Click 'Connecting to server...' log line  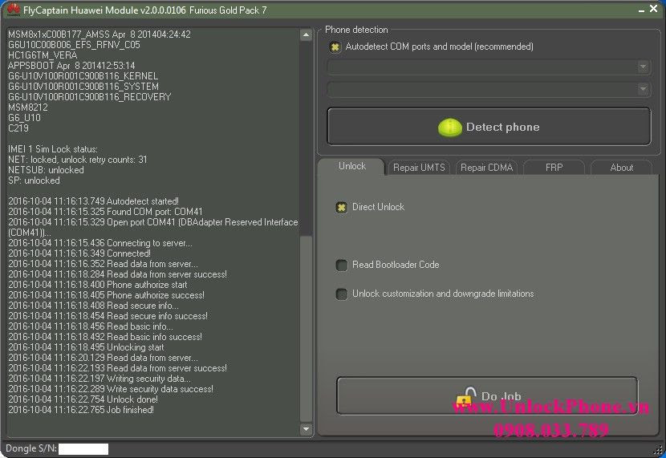(x=99, y=243)
